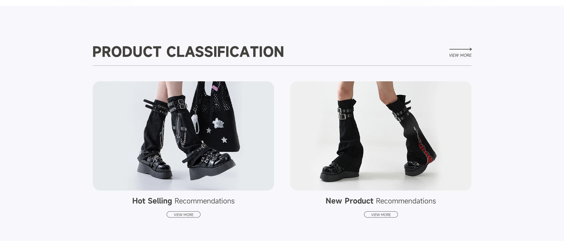Viewport: 564px width, 241px height.
Task: Click Recommendations word after Hot Selling
Action: [204, 201]
